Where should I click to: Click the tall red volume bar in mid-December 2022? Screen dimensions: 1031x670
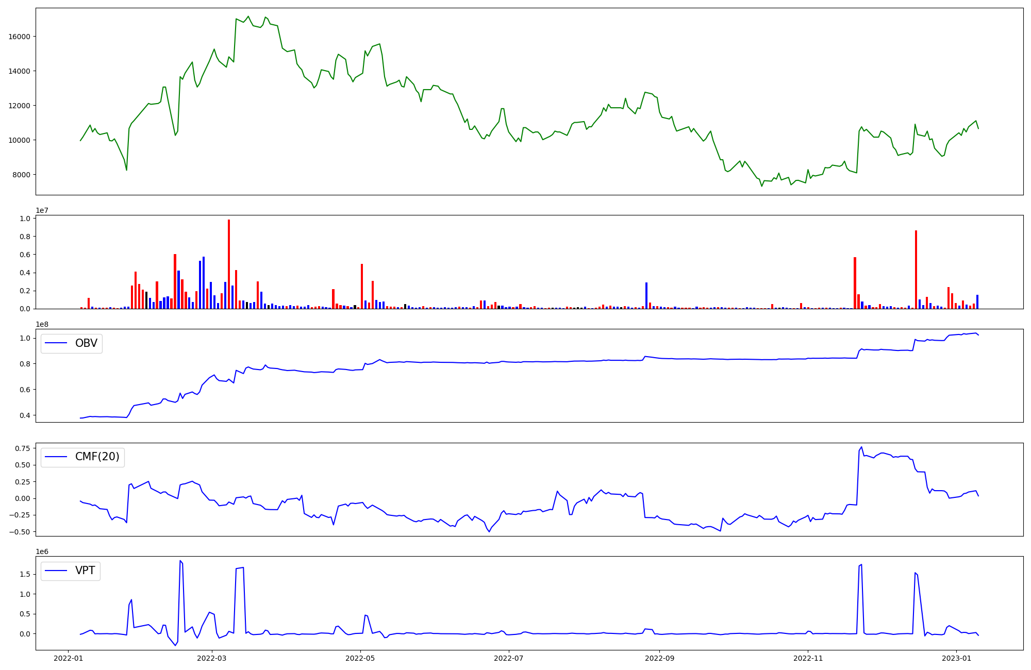(916, 269)
